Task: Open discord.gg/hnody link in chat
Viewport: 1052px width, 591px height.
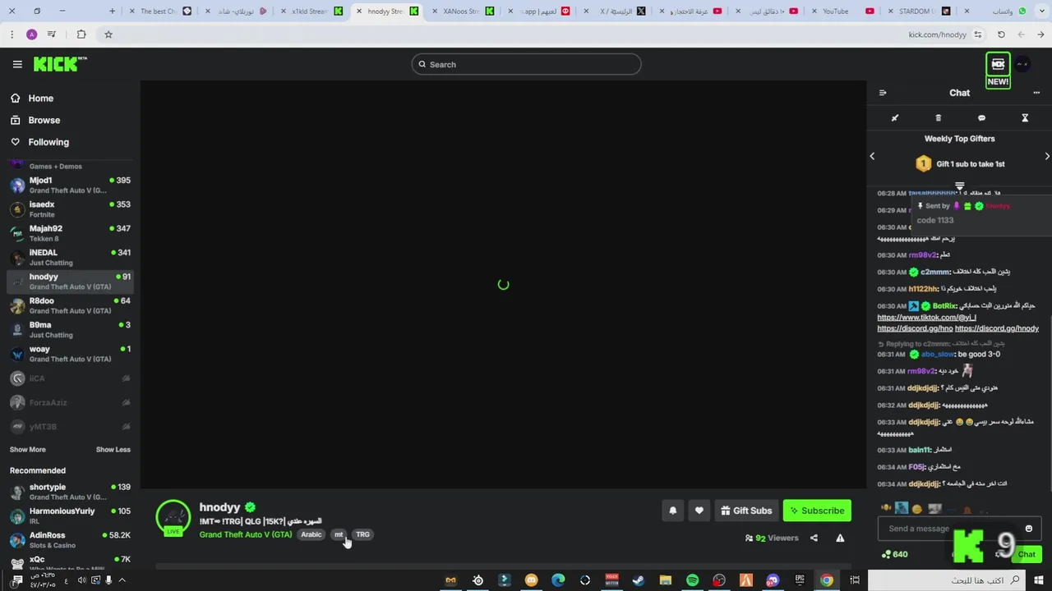Action: [x=997, y=328]
